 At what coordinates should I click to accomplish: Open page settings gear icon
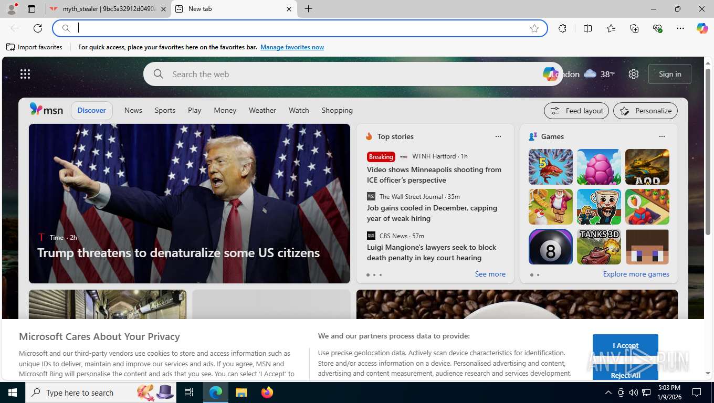[x=634, y=74]
